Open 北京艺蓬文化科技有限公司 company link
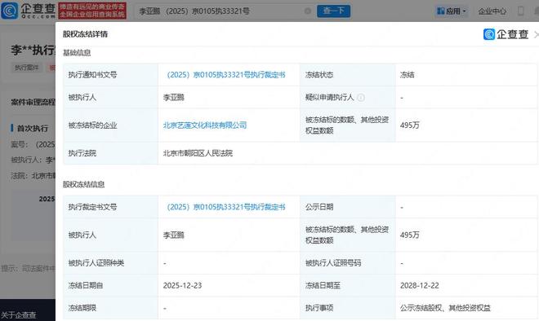This screenshot has width=539, height=321. [x=205, y=125]
